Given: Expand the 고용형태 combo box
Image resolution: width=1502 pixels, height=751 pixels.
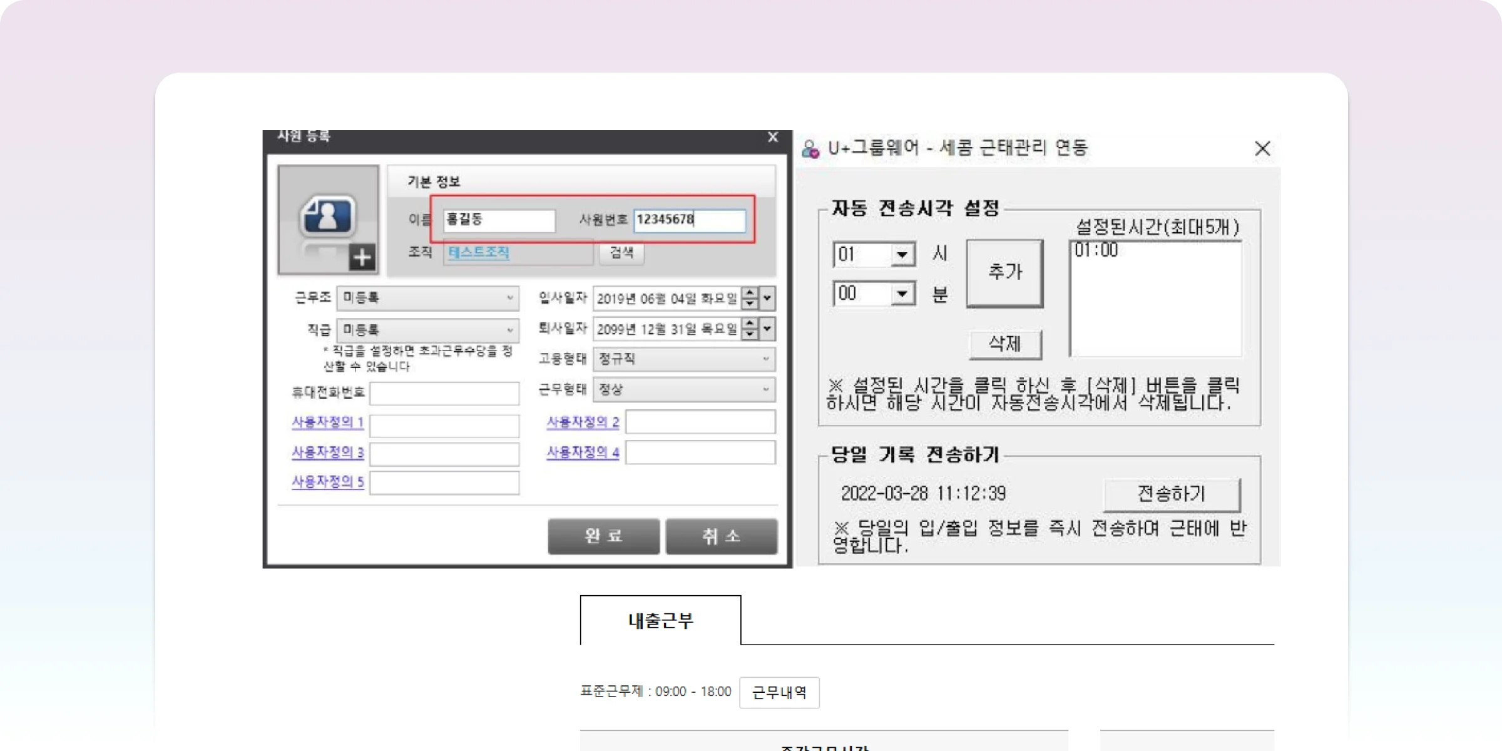Looking at the screenshot, I should click(x=684, y=359).
